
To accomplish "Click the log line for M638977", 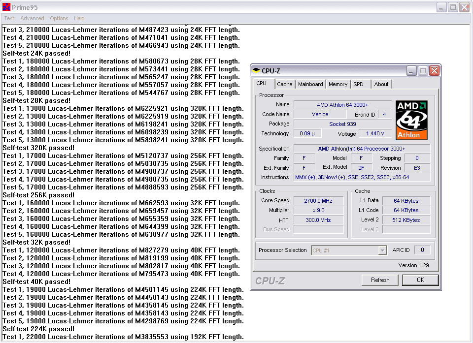I will 121,235.
